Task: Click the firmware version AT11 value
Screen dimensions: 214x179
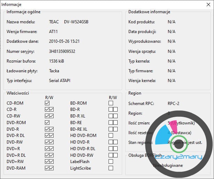Action: point(54,32)
